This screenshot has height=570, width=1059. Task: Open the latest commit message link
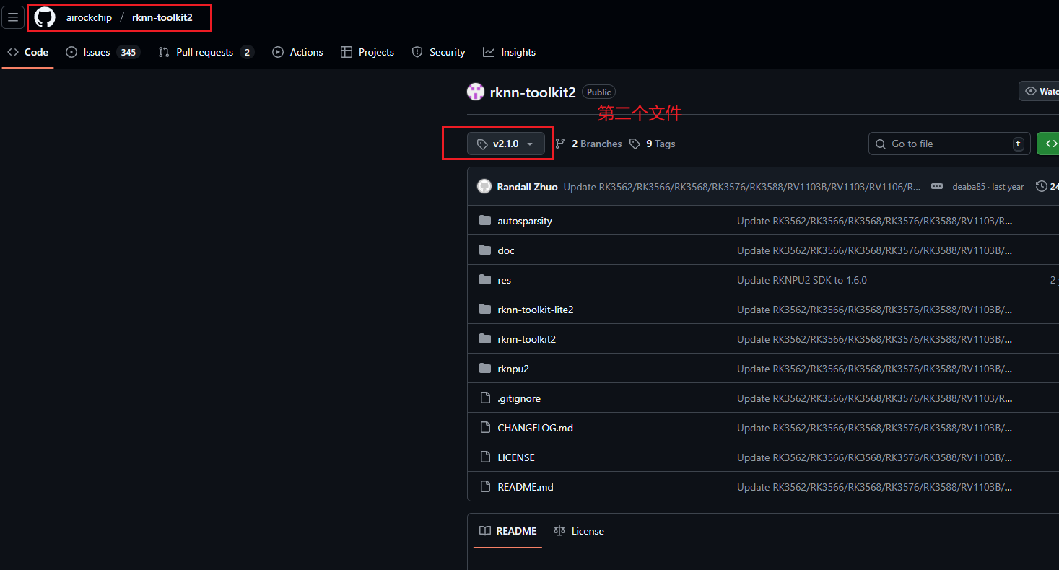[742, 186]
